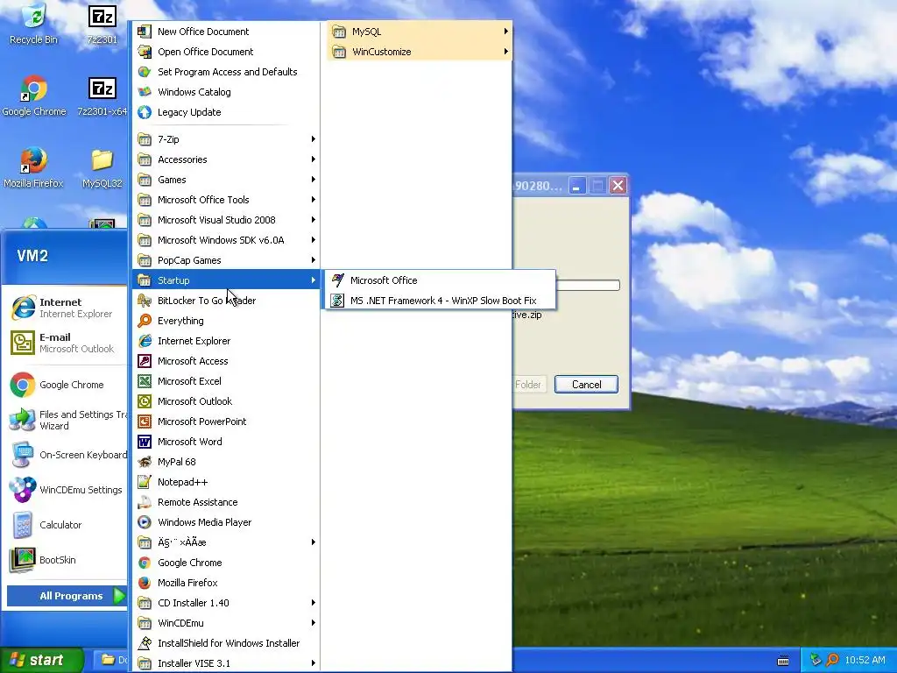Click MS .NET Framework 4 Slow Boot Fix icon
Viewport: 897px width, 673px height.
[x=337, y=301]
